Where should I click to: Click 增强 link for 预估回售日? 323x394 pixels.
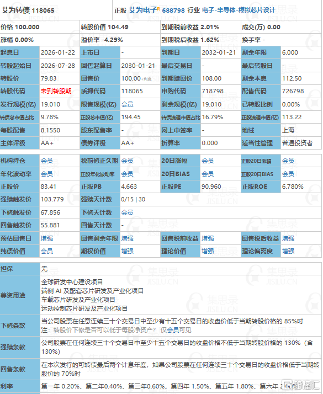47,238
